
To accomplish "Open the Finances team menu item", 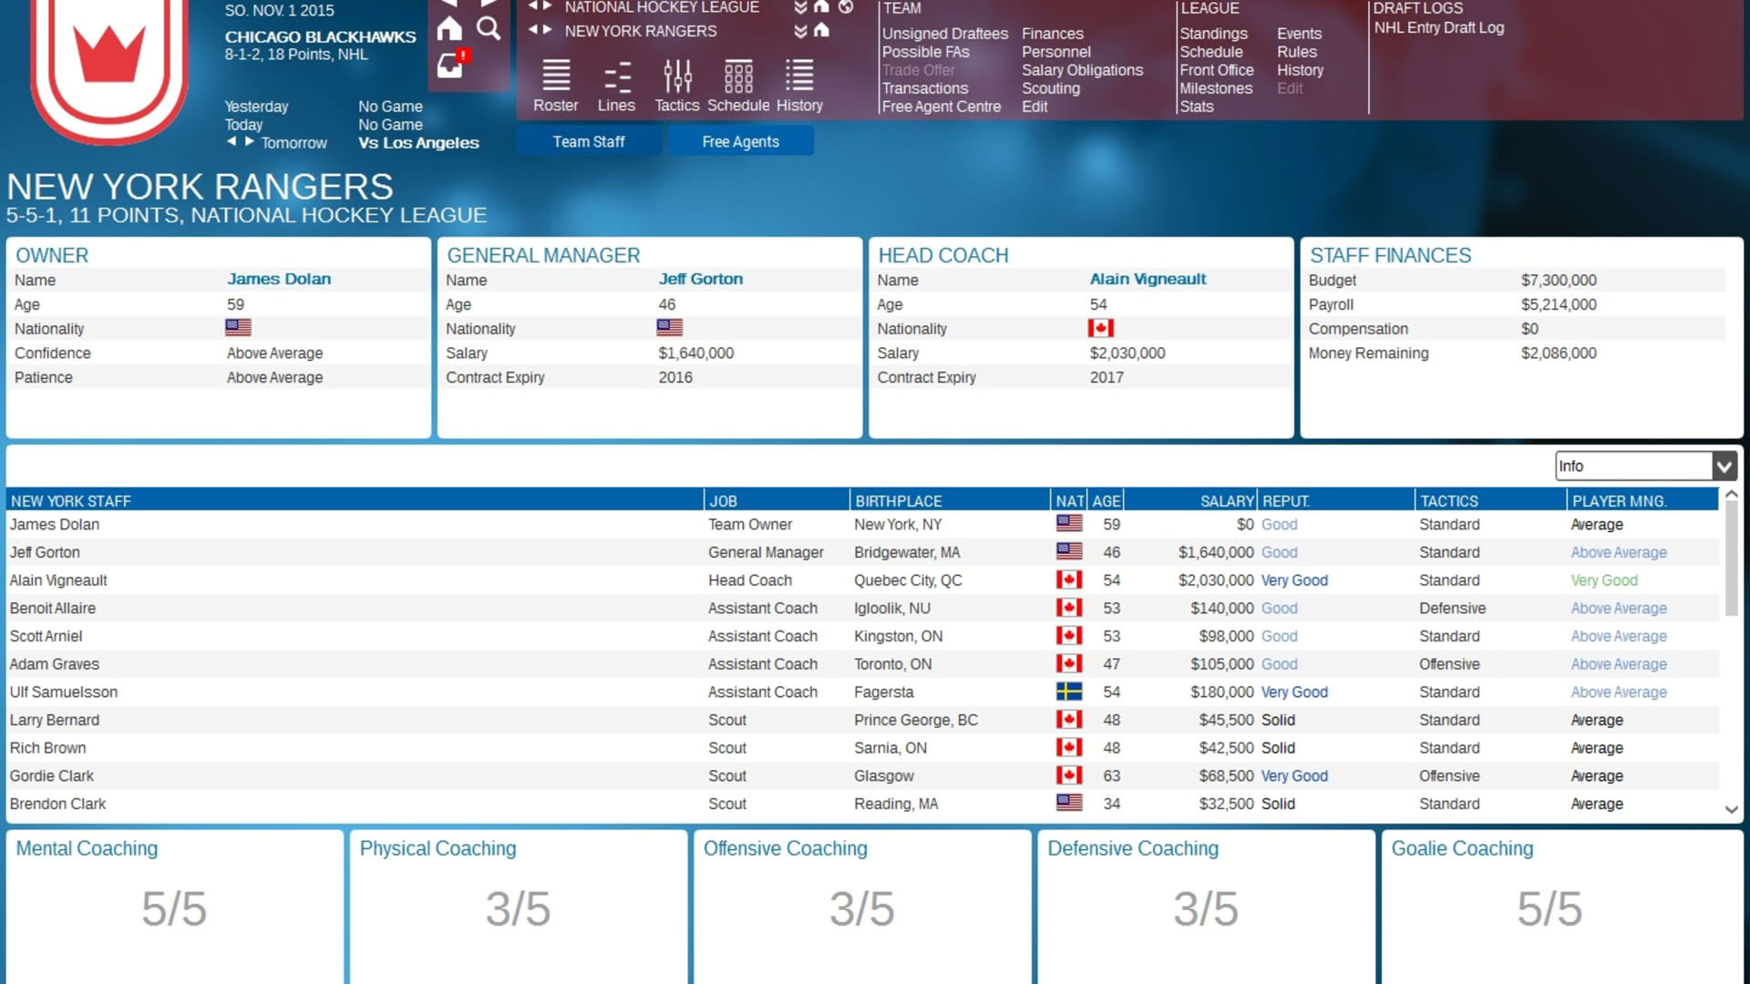I will click(1053, 34).
